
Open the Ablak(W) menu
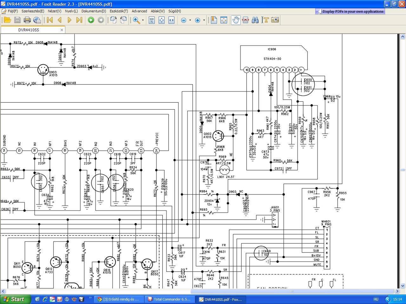[158, 11]
